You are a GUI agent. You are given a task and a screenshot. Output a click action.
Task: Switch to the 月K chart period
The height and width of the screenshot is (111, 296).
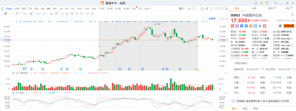[x=43, y=8]
